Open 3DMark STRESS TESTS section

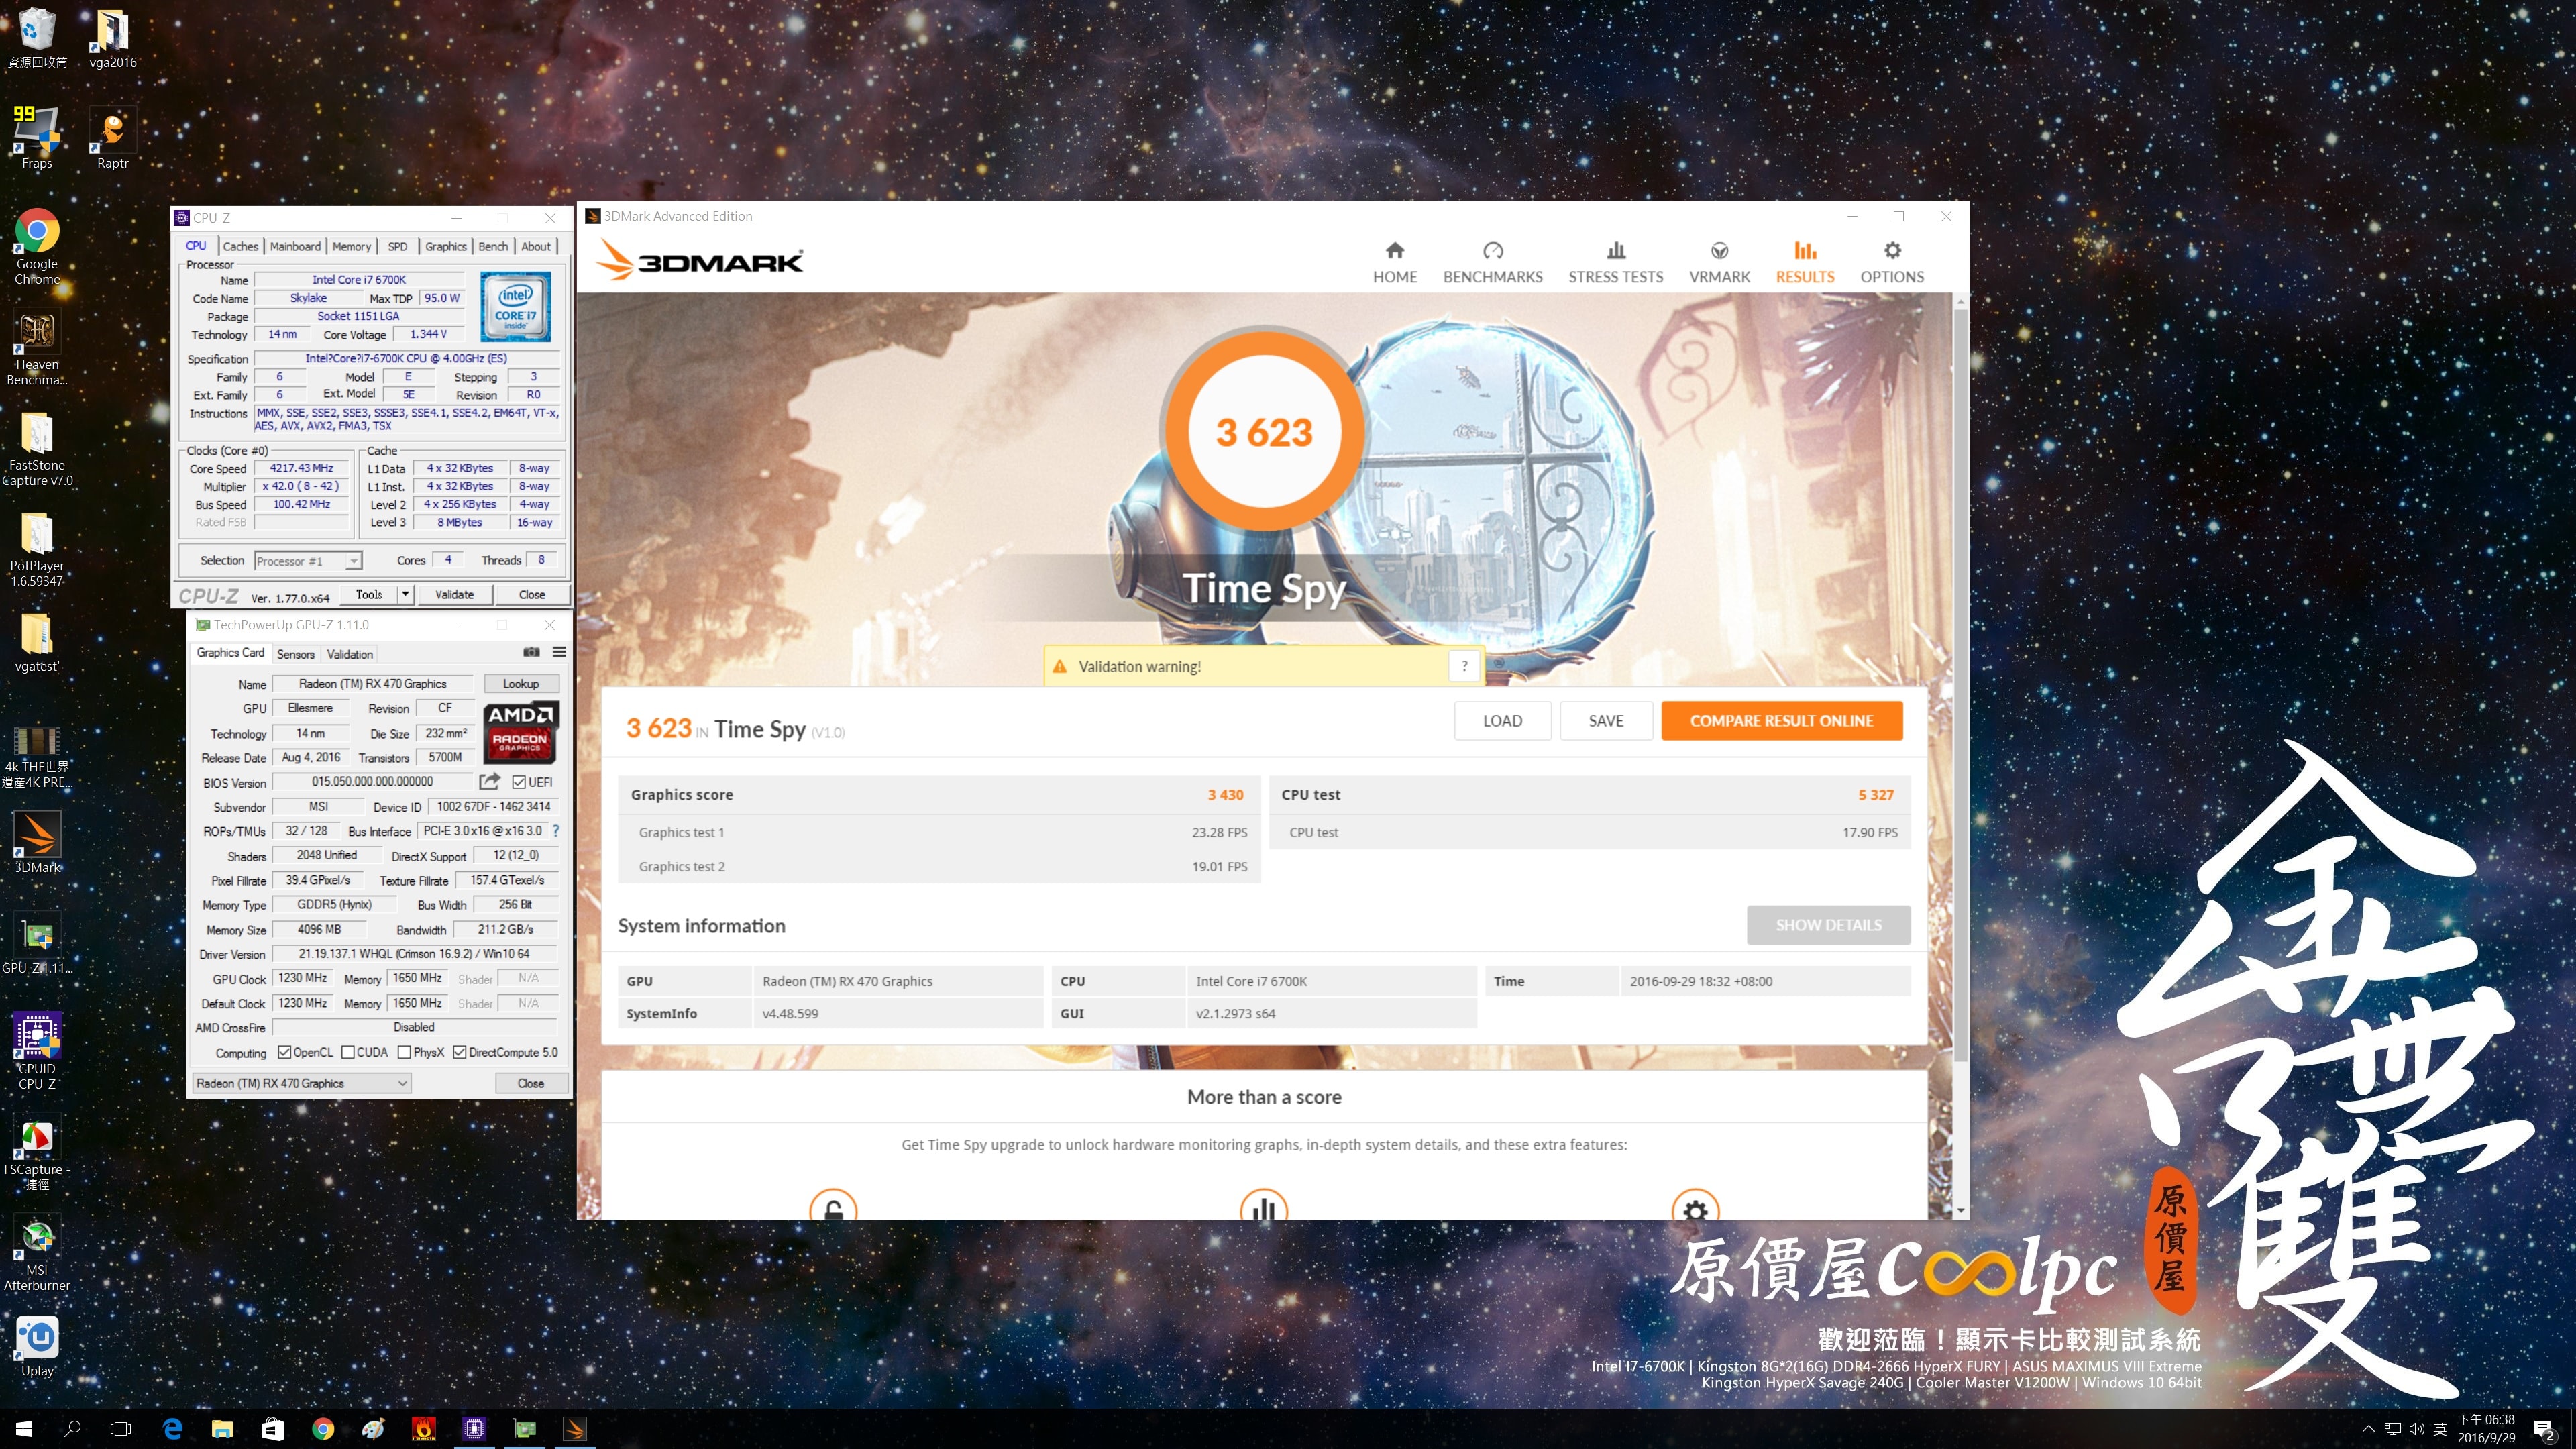coord(1615,263)
